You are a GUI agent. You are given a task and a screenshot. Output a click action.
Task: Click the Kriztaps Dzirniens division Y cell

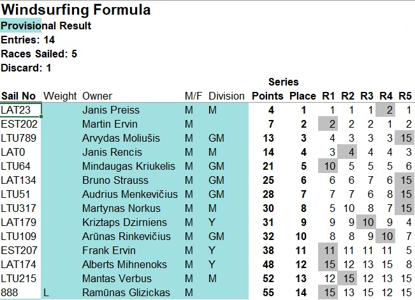tap(212, 222)
